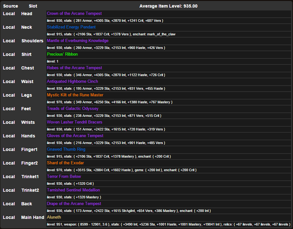293x229 pixels.
Task: Select the Source column header
Action: (10, 6)
